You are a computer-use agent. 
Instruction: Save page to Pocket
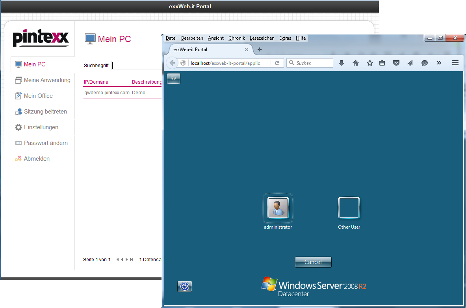[x=396, y=63]
